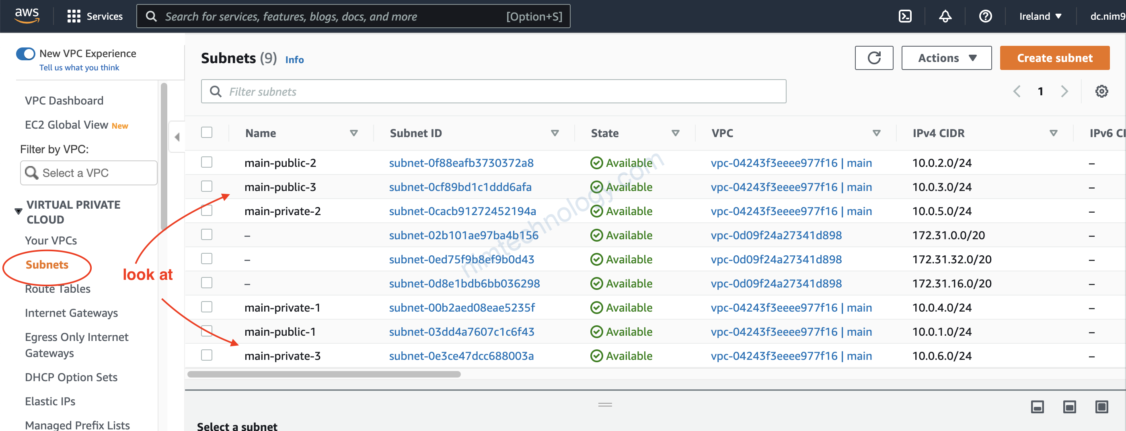The height and width of the screenshot is (431, 1126).
Task: Select checkbox for subnet-0d8e1bdb6bb036298
Action: pyautogui.click(x=207, y=283)
